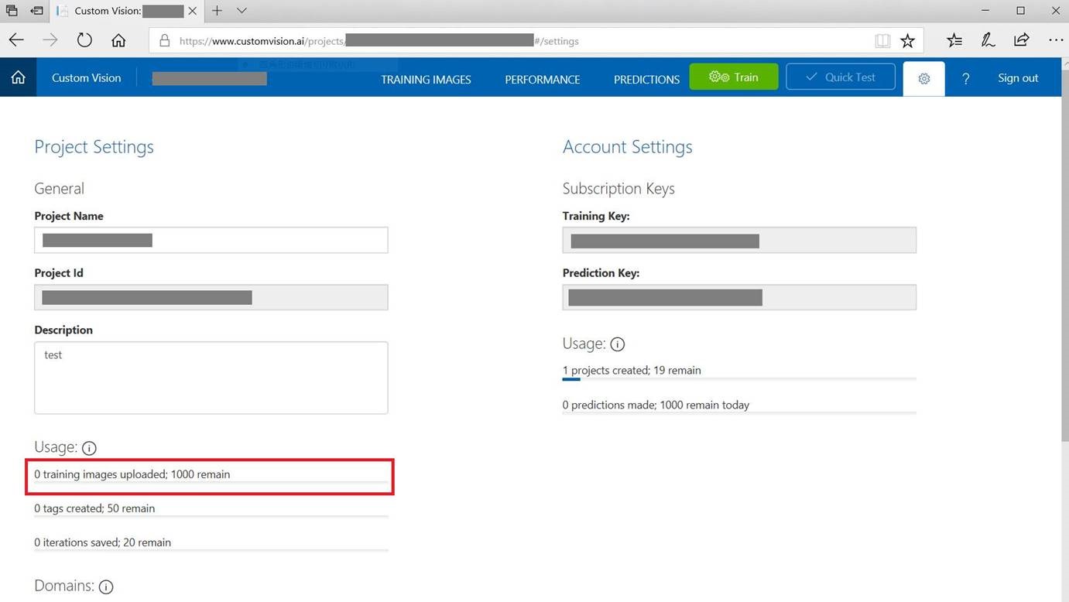Viewport: 1069px width, 602px height.
Task: Click the browser forward arrow
Action: [50, 40]
